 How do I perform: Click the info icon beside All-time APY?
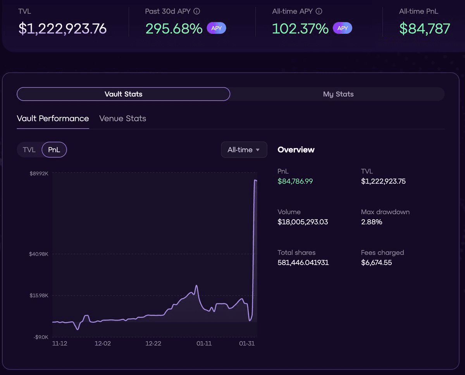319,11
